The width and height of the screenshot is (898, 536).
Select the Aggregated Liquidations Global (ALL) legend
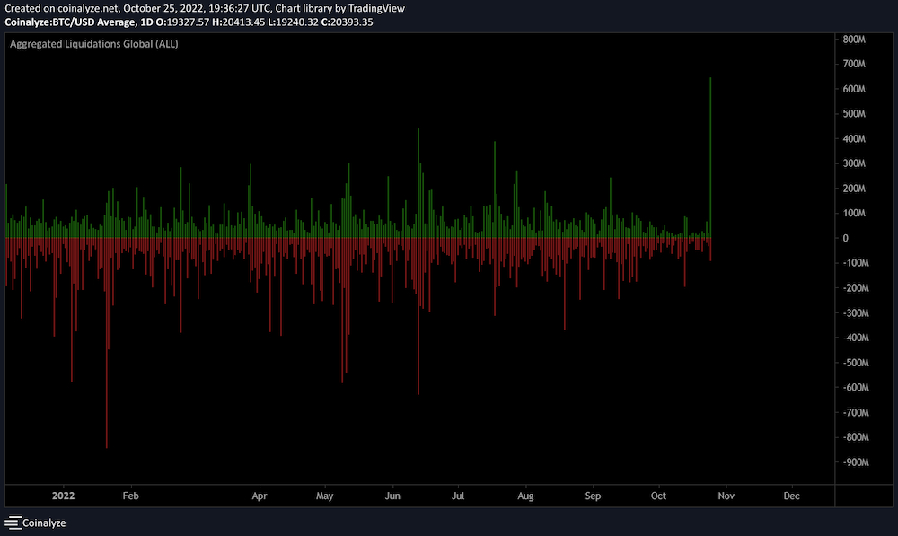click(x=94, y=44)
